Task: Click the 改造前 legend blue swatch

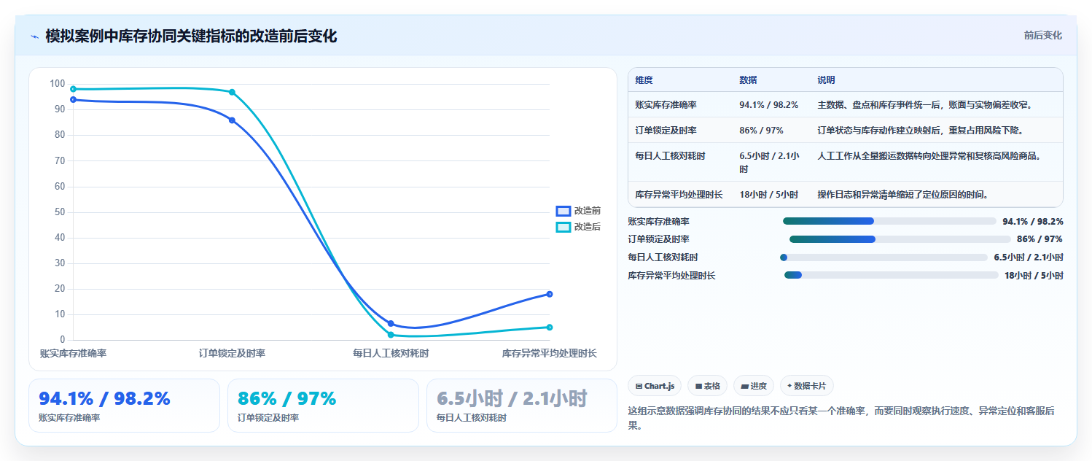Action: click(563, 211)
